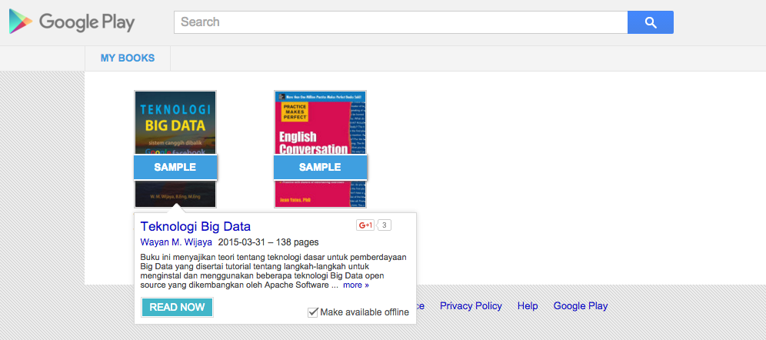
Task: Click the Make available offline label text
Action: point(365,312)
